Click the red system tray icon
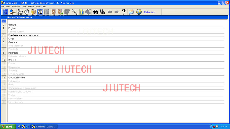This screenshot has height=129, width=230. point(214,126)
